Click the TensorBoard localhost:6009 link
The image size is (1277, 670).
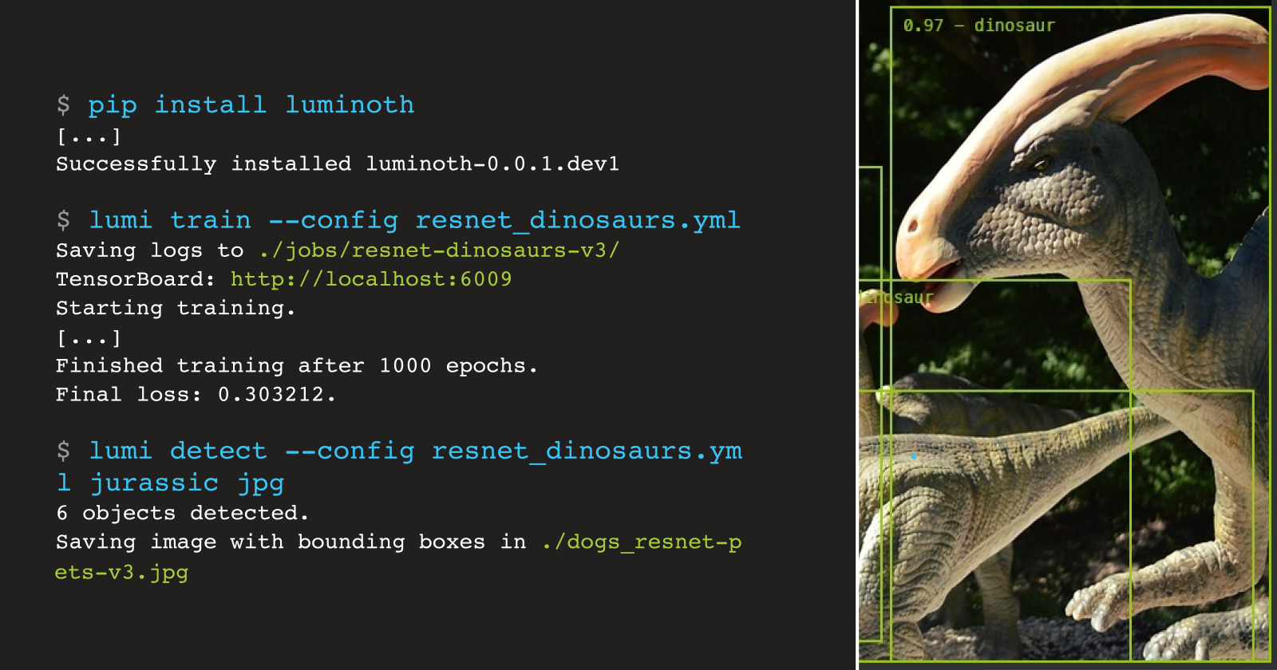point(371,279)
